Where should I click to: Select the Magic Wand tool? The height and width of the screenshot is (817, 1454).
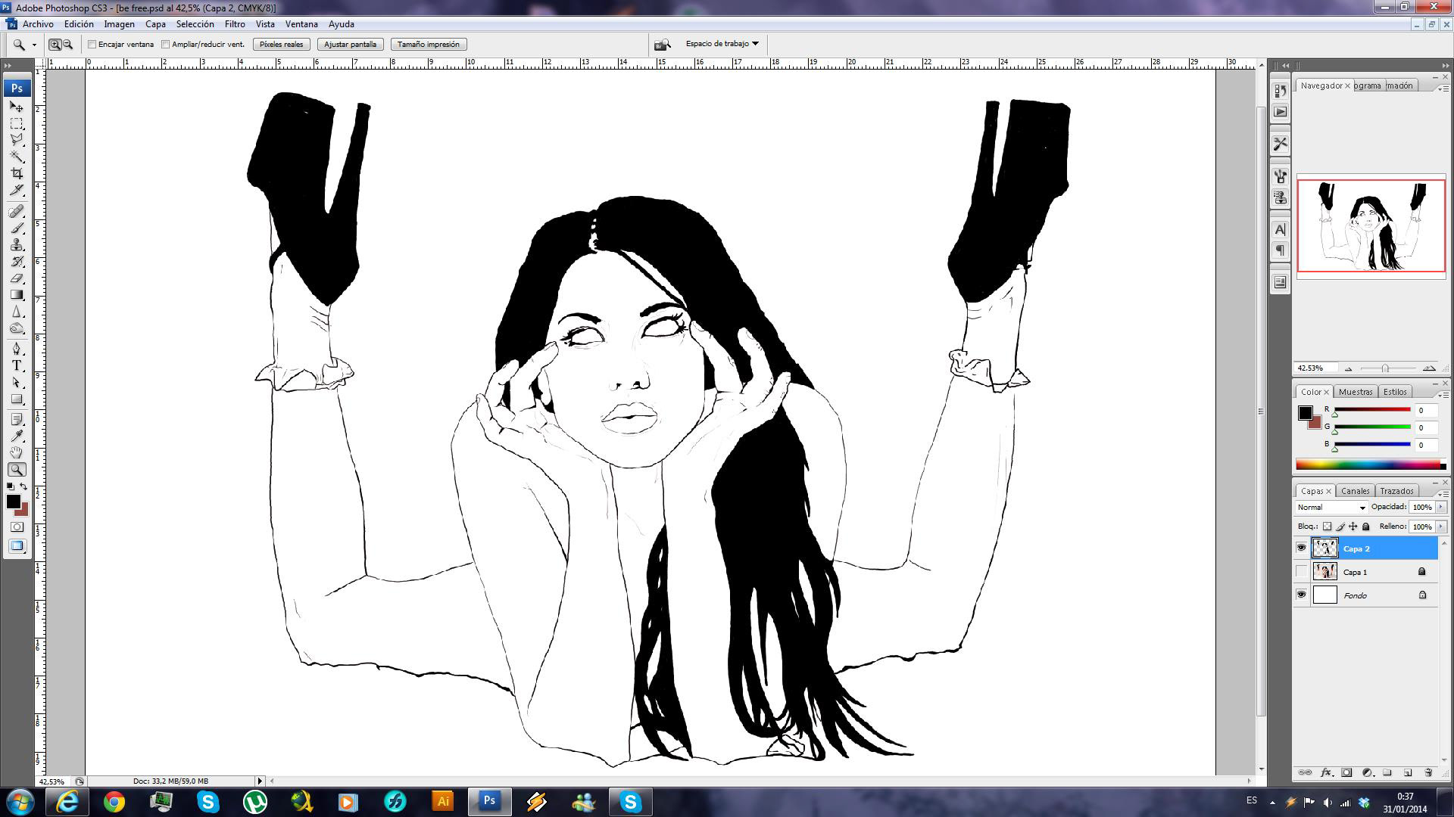(x=17, y=157)
